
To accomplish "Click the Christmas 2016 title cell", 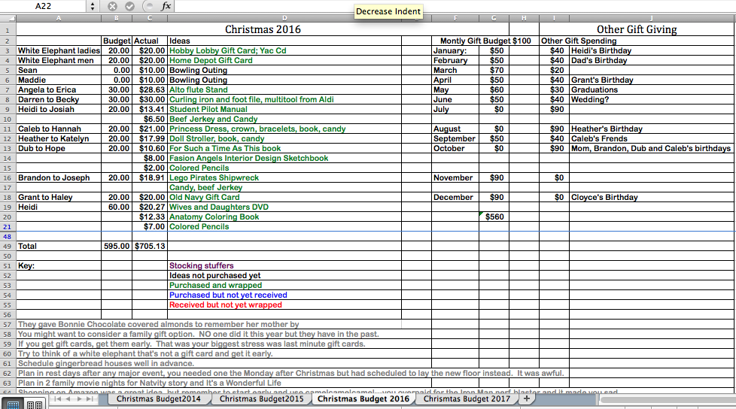I will click(x=263, y=29).
